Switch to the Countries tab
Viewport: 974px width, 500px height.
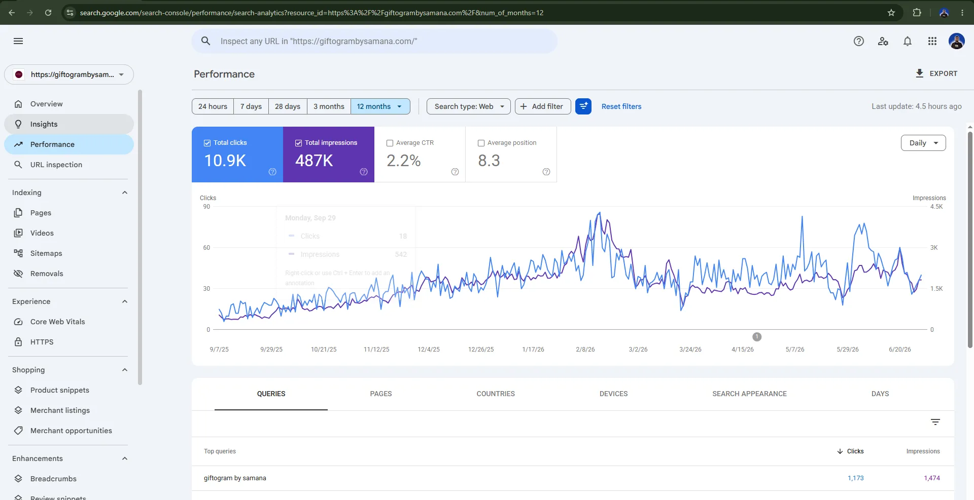coord(496,394)
